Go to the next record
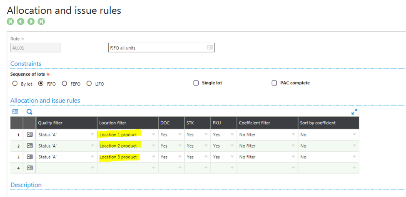Screen dimensions: 406x197 [x=31, y=22]
